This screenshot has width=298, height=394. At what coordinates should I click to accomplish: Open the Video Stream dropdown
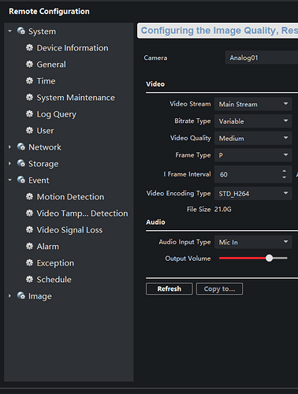tap(253, 104)
